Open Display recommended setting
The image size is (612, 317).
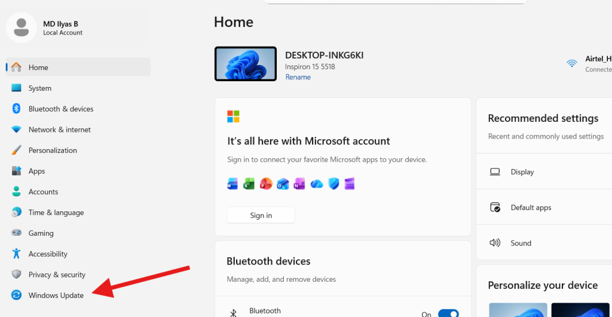point(544,171)
